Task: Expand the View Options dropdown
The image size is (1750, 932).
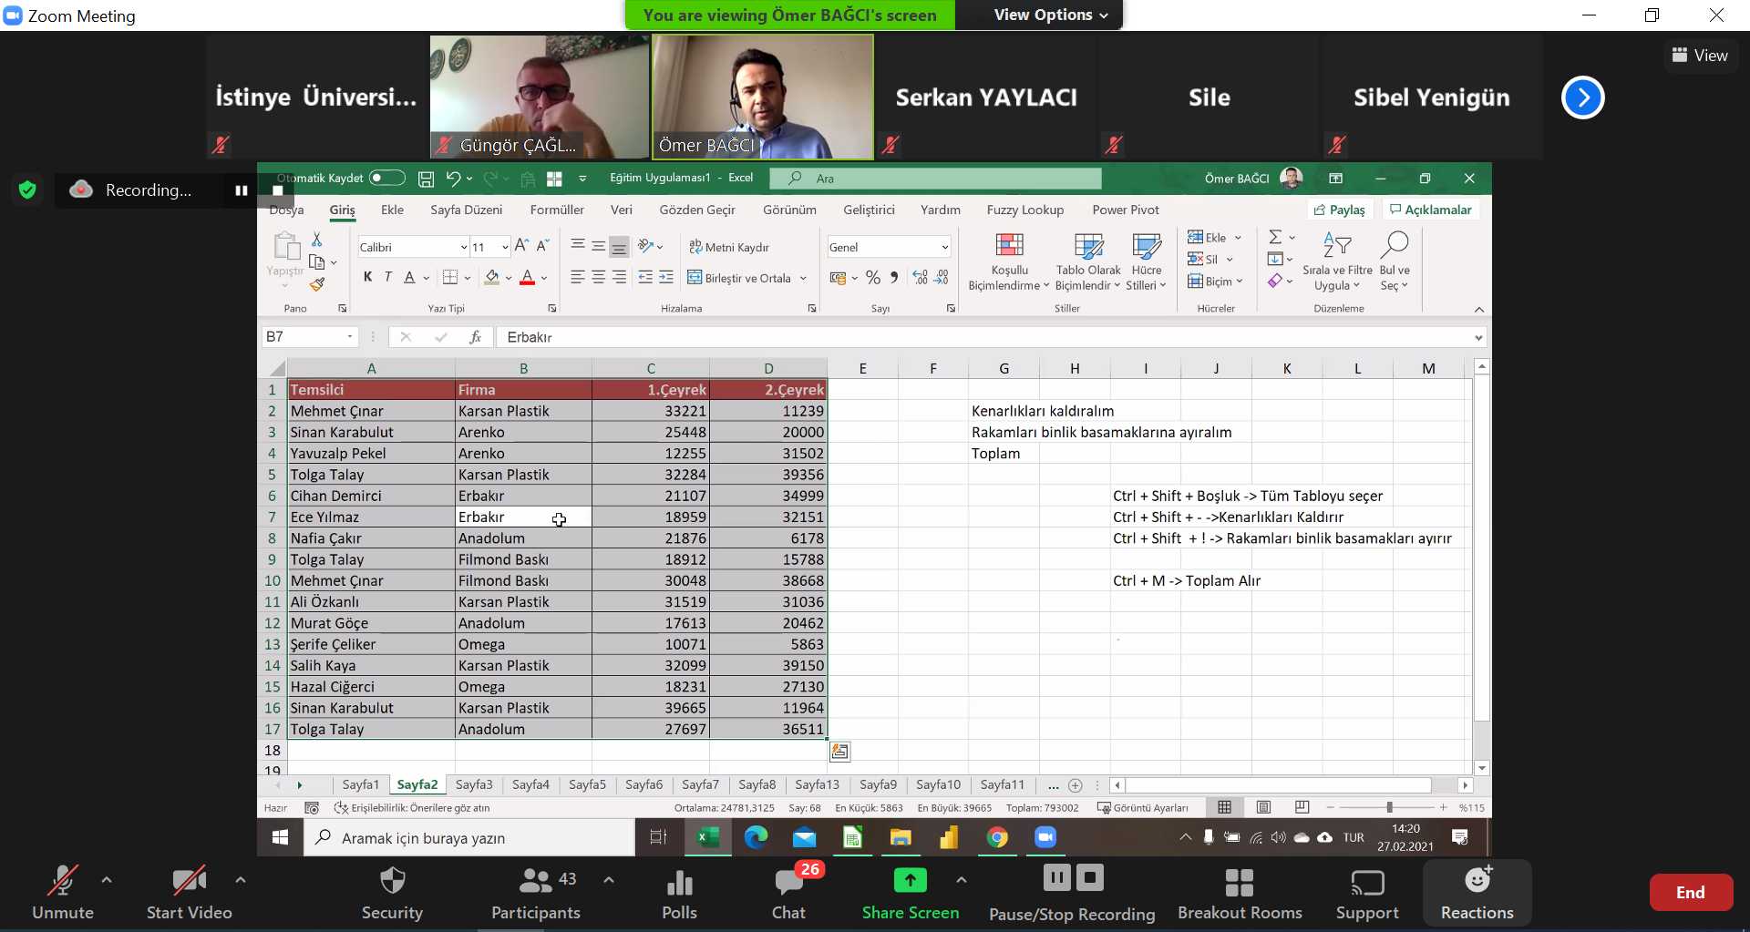Action: (1051, 15)
